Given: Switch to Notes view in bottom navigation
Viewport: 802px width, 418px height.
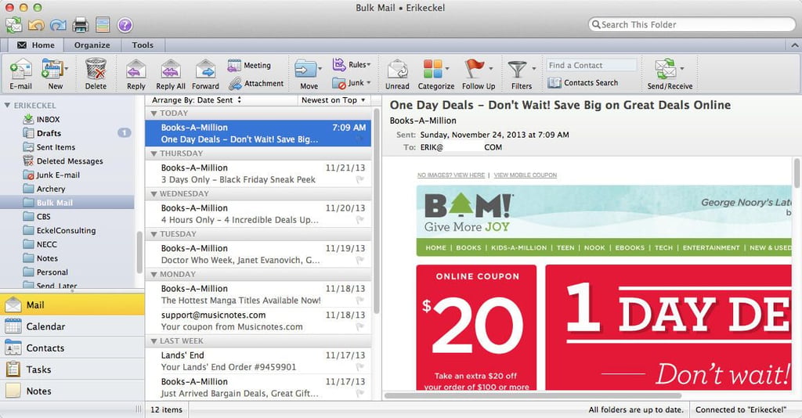Looking at the screenshot, I should (x=72, y=391).
